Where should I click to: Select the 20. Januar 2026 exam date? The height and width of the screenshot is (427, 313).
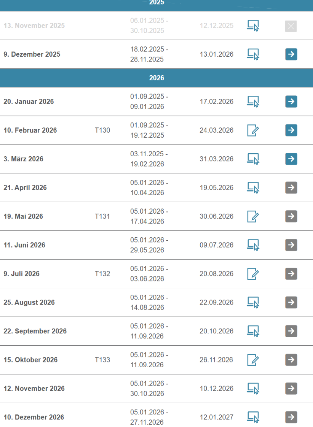point(29,102)
